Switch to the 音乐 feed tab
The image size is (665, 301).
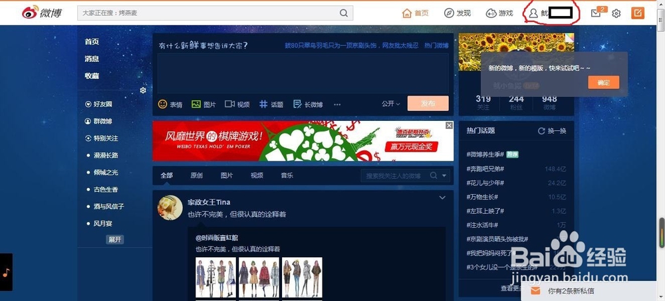pos(287,175)
